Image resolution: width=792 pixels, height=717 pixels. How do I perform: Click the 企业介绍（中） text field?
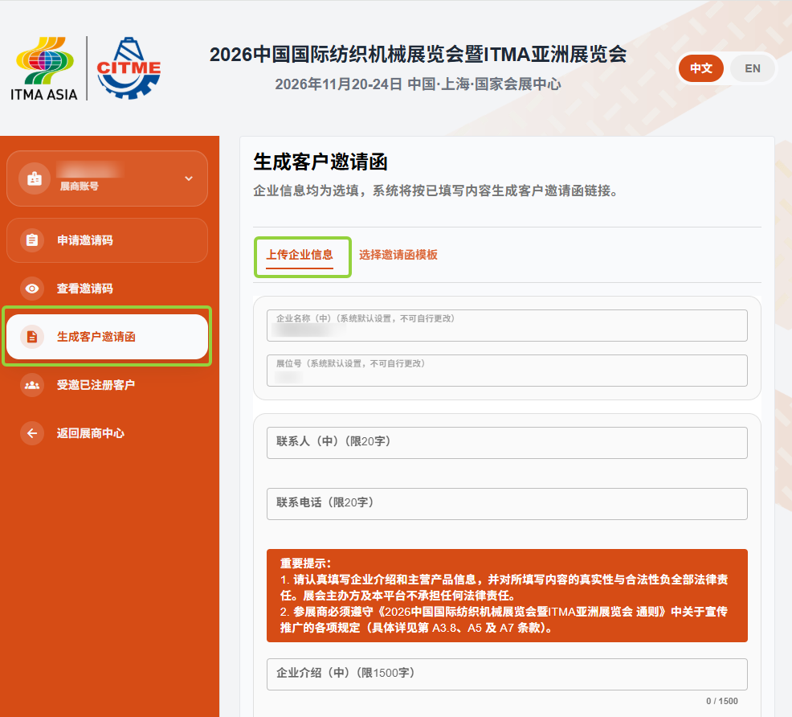(507, 674)
